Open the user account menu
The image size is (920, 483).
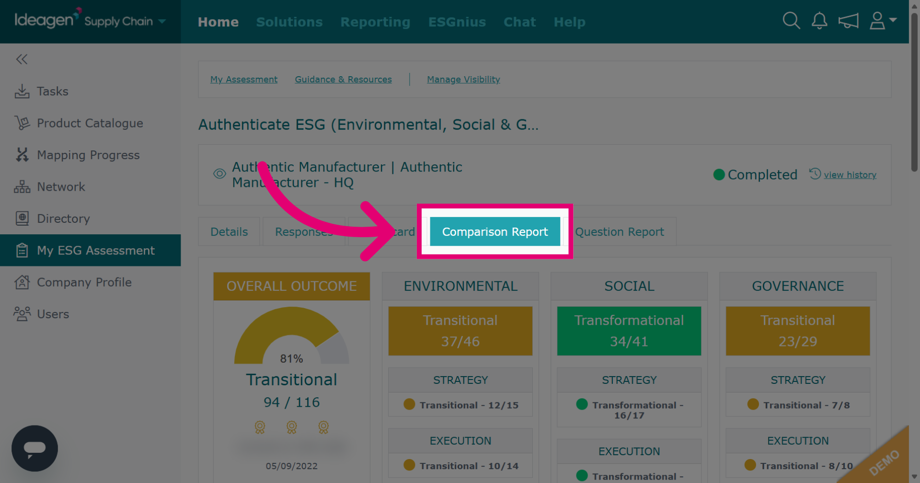883,21
